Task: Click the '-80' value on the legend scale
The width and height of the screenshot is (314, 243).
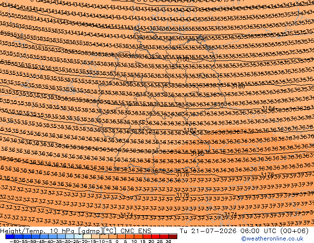Action: [14, 241]
